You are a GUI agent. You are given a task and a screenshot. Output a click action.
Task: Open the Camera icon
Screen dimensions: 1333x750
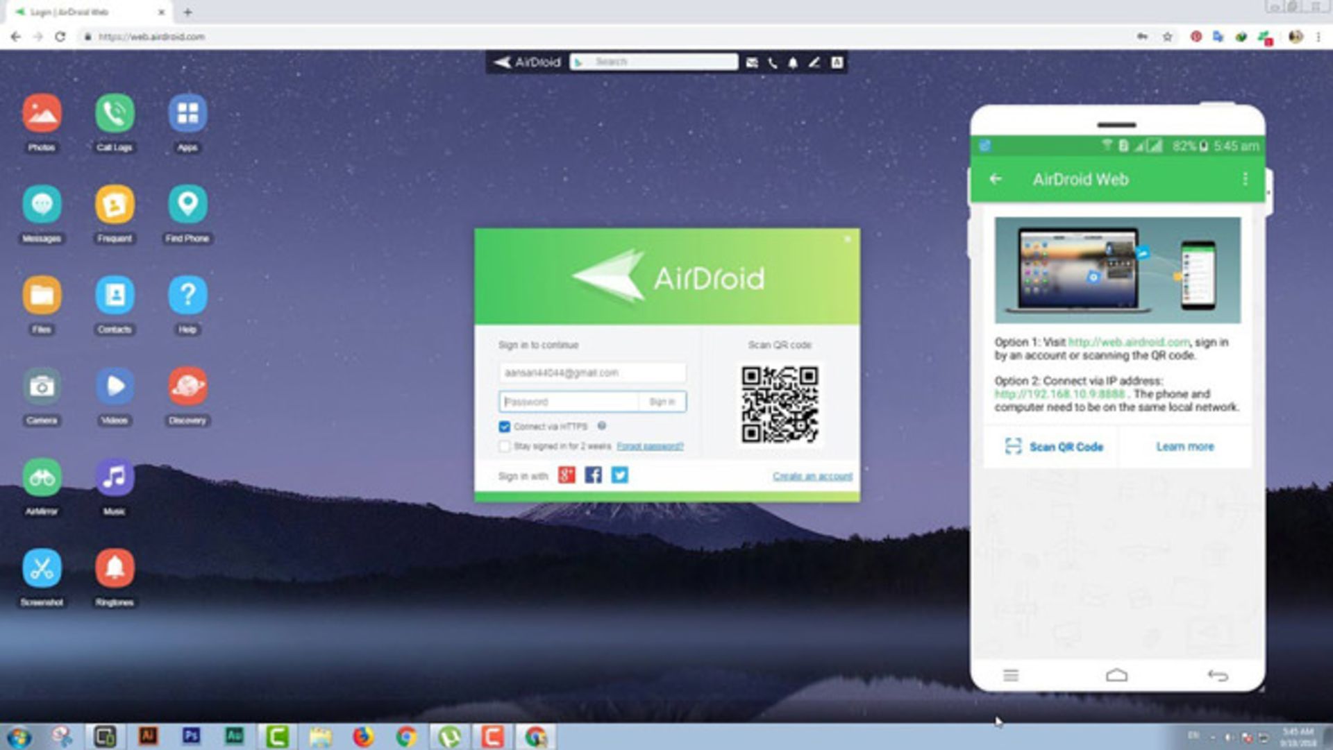pyautogui.click(x=42, y=386)
